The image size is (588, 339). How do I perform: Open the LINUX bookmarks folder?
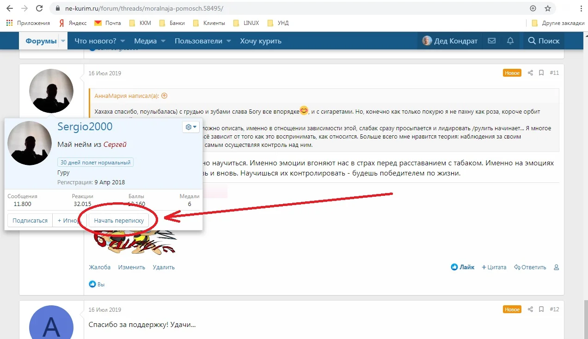click(x=246, y=23)
